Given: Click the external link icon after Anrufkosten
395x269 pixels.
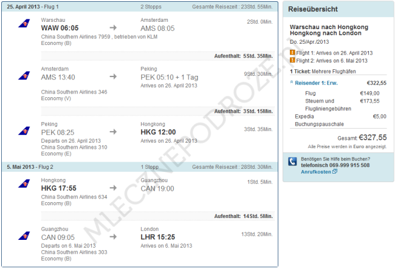Looking at the screenshot, I should [335, 172].
